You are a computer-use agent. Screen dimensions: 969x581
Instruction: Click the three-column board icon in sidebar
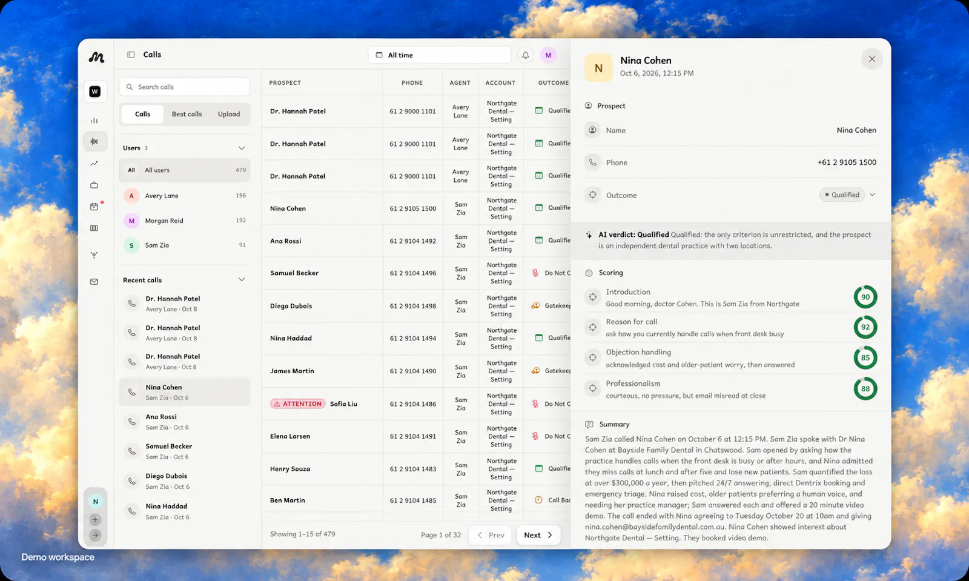point(94,228)
